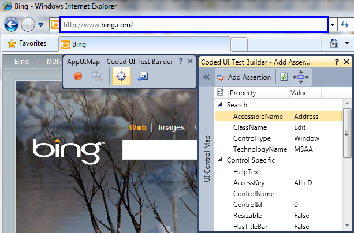
Task: Go back with the IE Back arrow
Action: pos(11,24)
